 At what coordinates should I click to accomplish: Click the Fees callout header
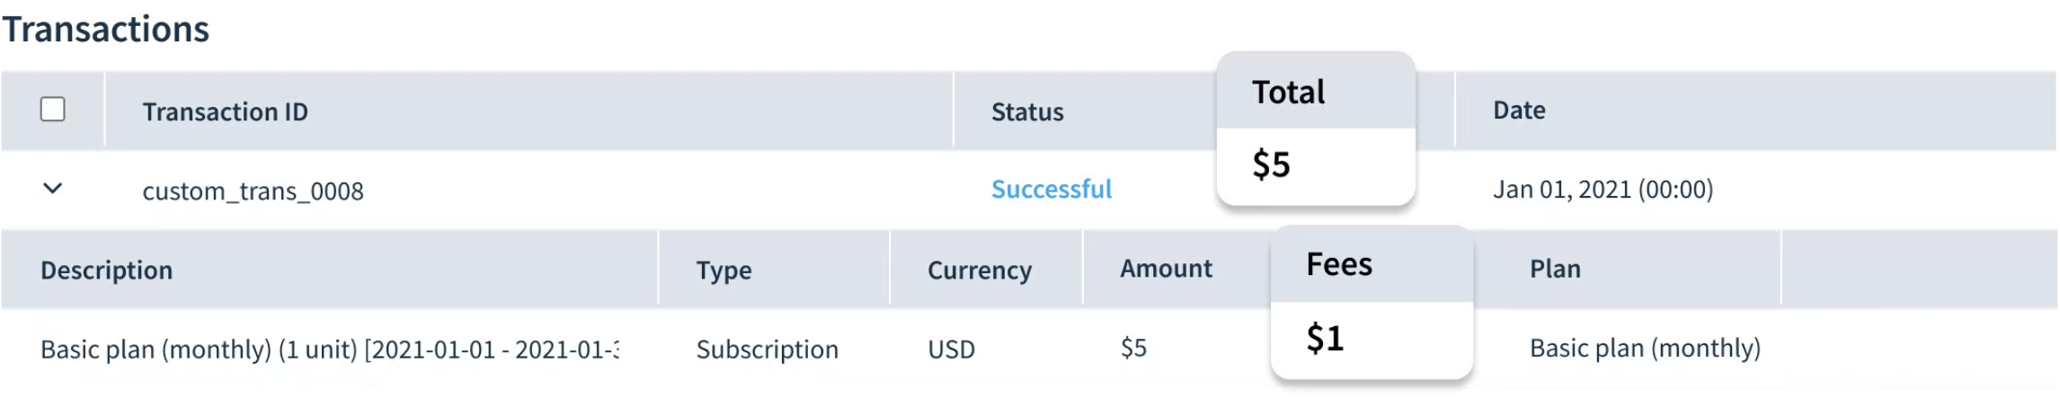1339,264
